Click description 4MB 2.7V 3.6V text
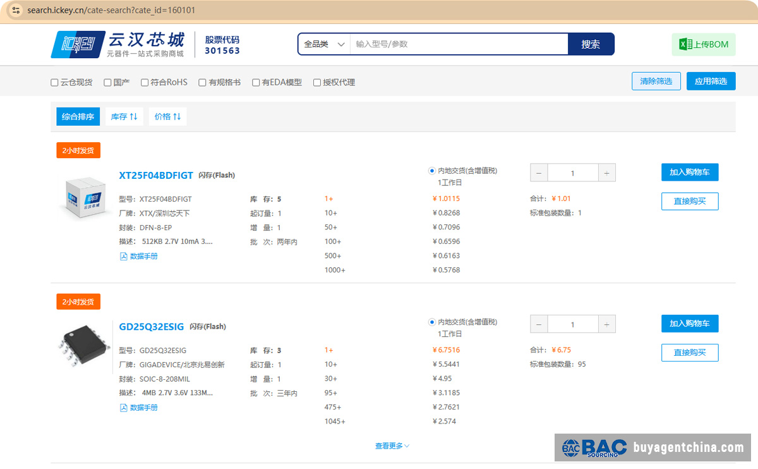 pos(177,393)
